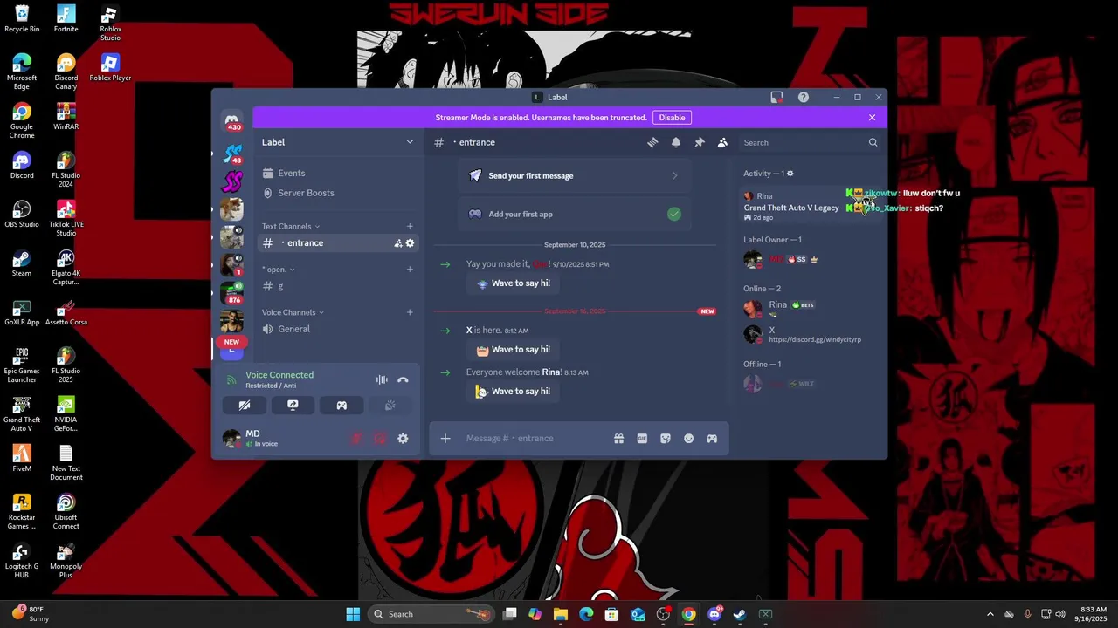The height and width of the screenshot is (628, 1118).
Task: Select the entrance text channel
Action: point(337,243)
